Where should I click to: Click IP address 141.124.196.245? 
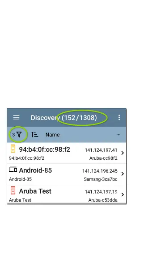click(x=100, y=171)
